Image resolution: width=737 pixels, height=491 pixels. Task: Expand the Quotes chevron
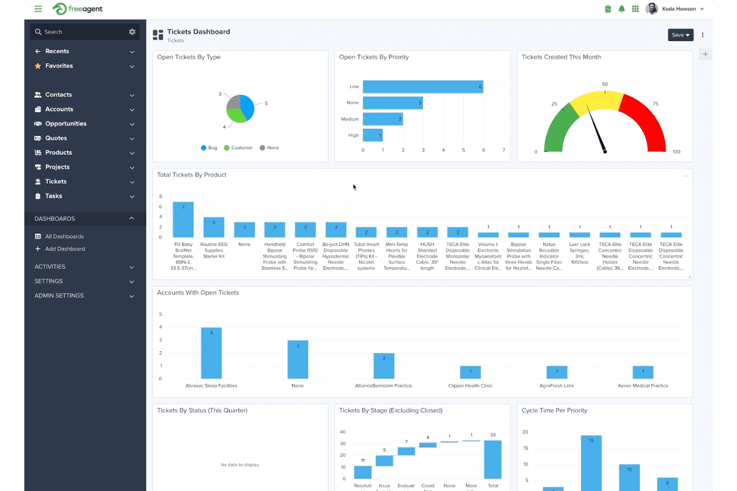pos(132,138)
